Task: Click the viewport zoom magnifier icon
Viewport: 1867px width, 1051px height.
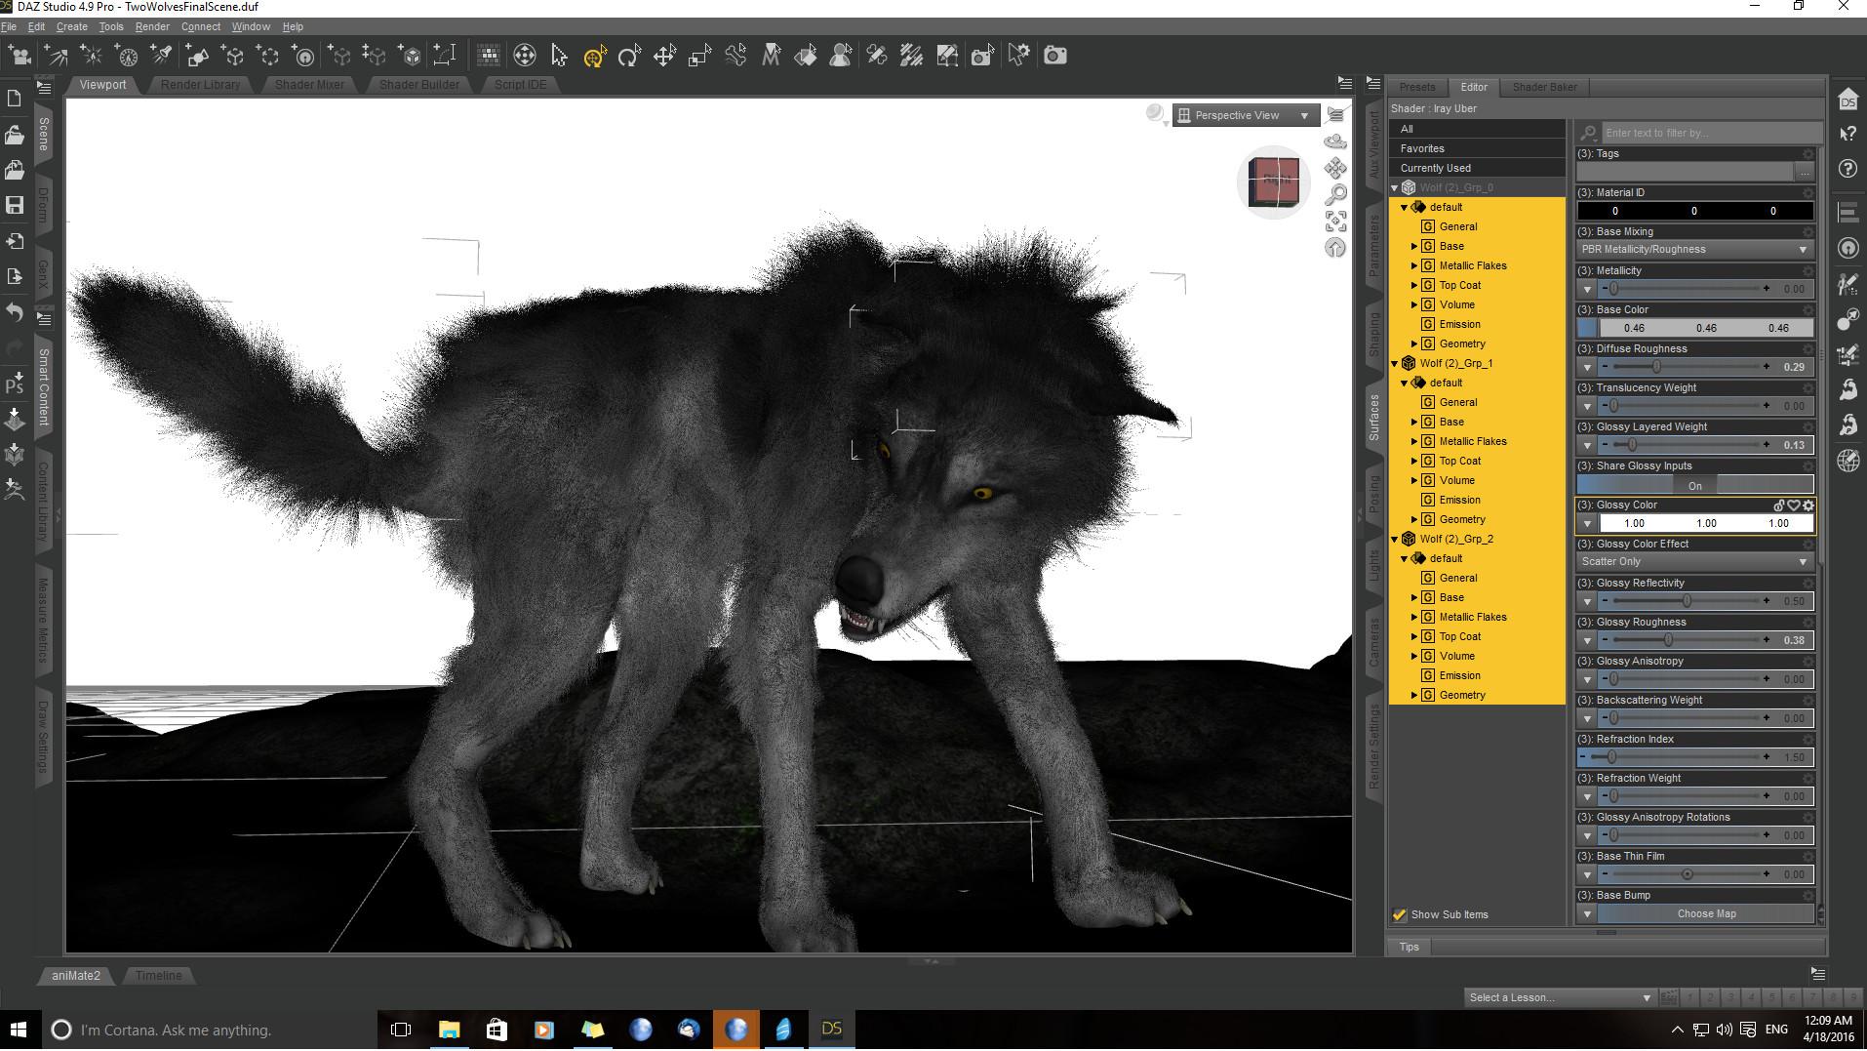Action: click(x=1335, y=195)
